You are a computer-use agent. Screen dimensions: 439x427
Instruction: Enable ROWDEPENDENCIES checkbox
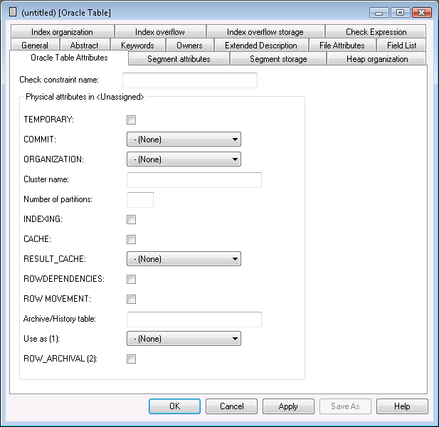point(131,279)
